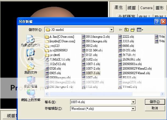Open 我最近的文件 recent documents shortcut
This screenshot has width=167, height=120.
point(31,41)
